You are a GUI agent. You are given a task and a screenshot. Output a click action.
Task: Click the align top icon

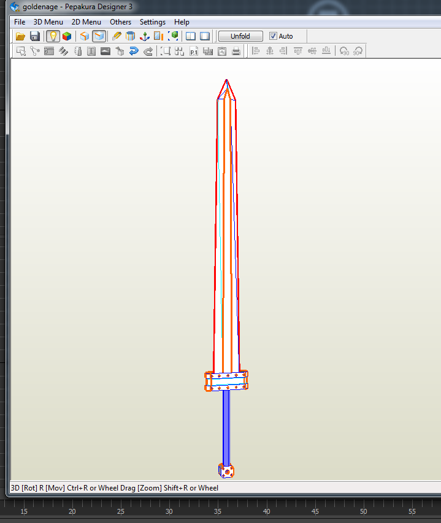click(298, 51)
